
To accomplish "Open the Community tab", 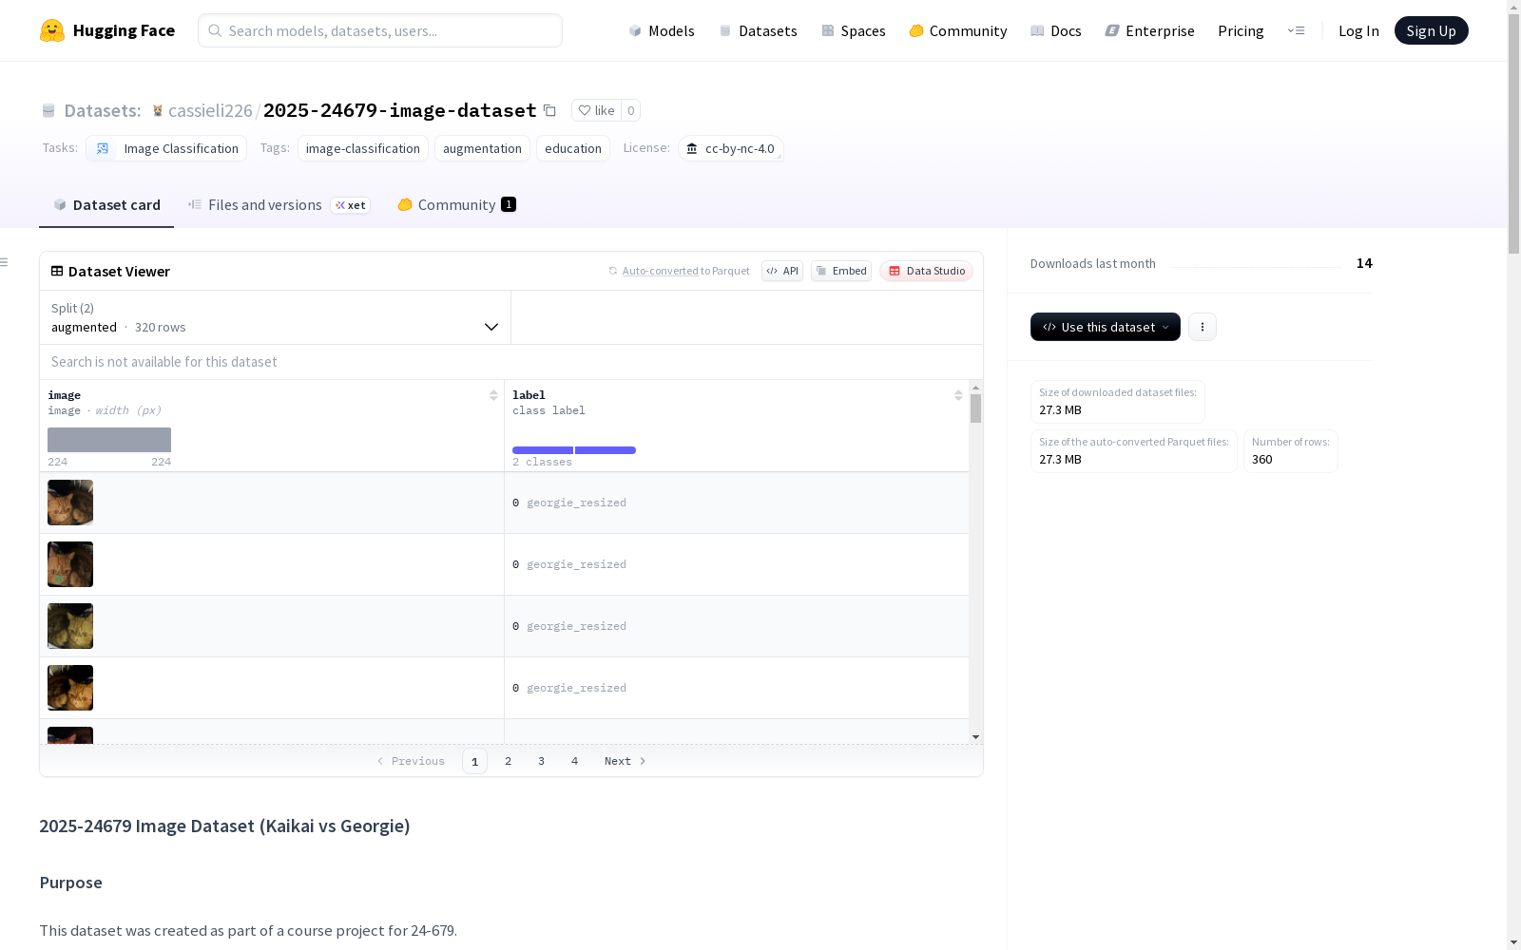I will (456, 205).
